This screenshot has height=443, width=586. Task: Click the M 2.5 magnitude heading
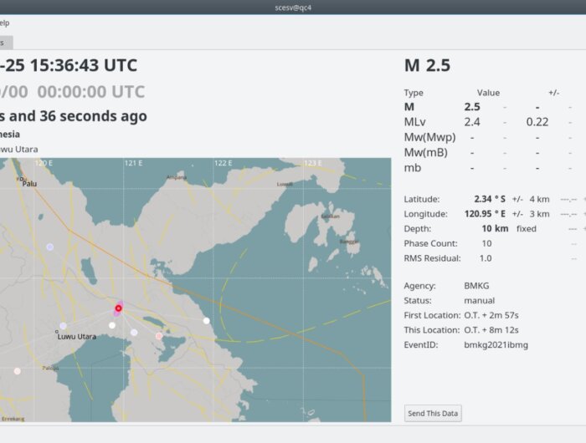[x=427, y=65]
